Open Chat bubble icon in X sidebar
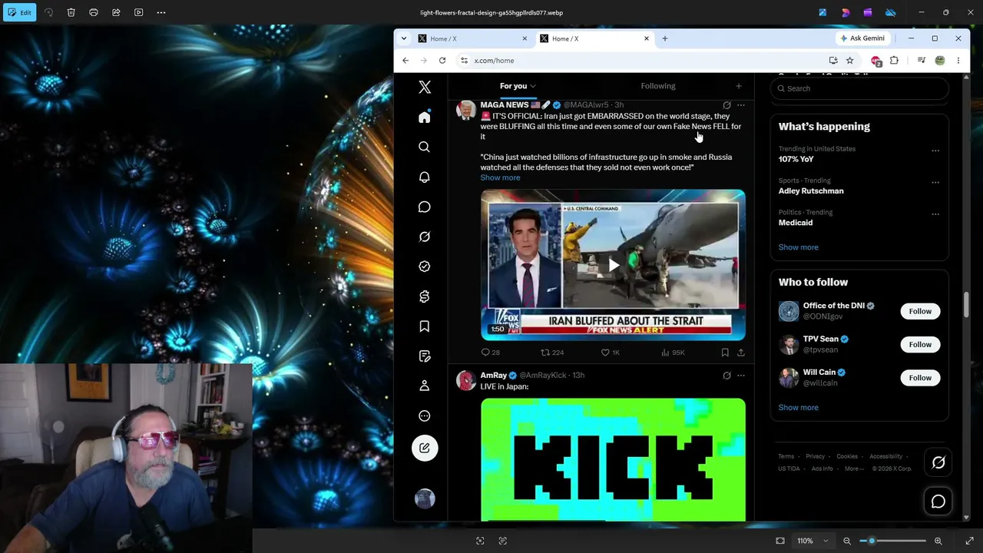Viewport: 983px width, 553px height. click(425, 207)
